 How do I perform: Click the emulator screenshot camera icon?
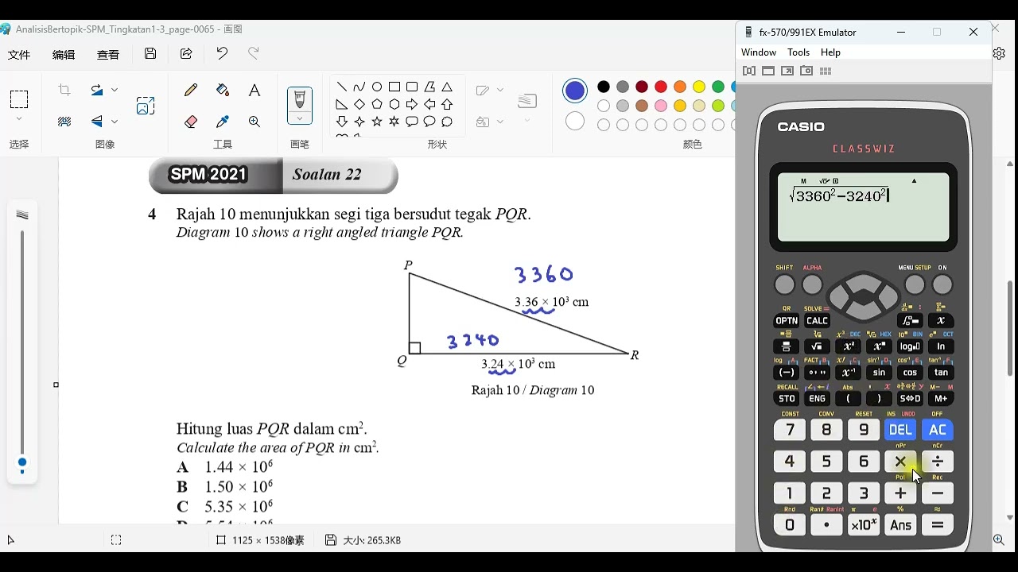(x=806, y=71)
